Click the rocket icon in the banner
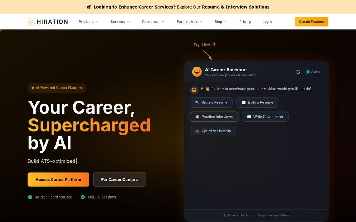 89,7
